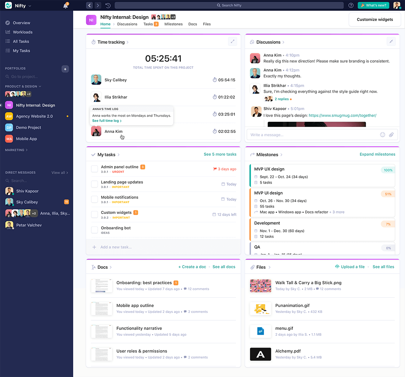Click the plus icon beside Add a new task
This screenshot has width=405, height=377.
coord(94,247)
